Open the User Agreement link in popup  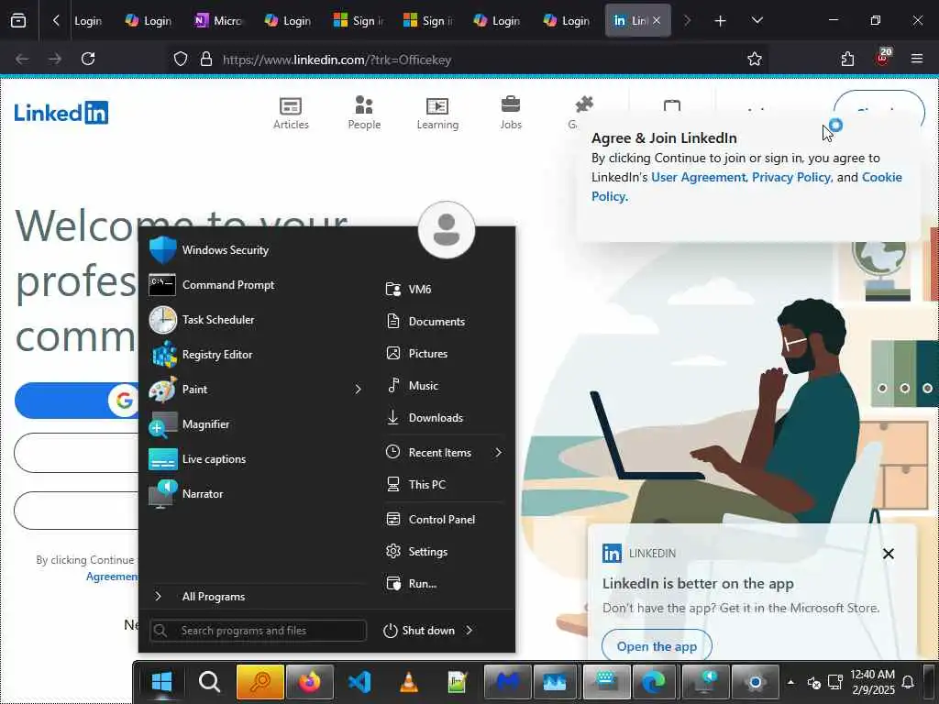pos(698,177)
